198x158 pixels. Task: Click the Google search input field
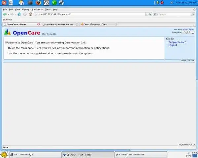pos(175,14)
